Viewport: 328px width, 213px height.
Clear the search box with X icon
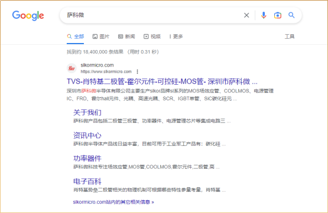pyautogui.click(x=246, y=15)
